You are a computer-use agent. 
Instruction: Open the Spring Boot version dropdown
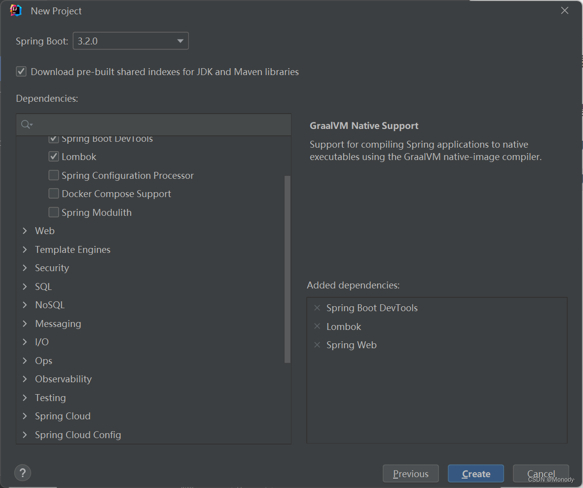(131, 41)
